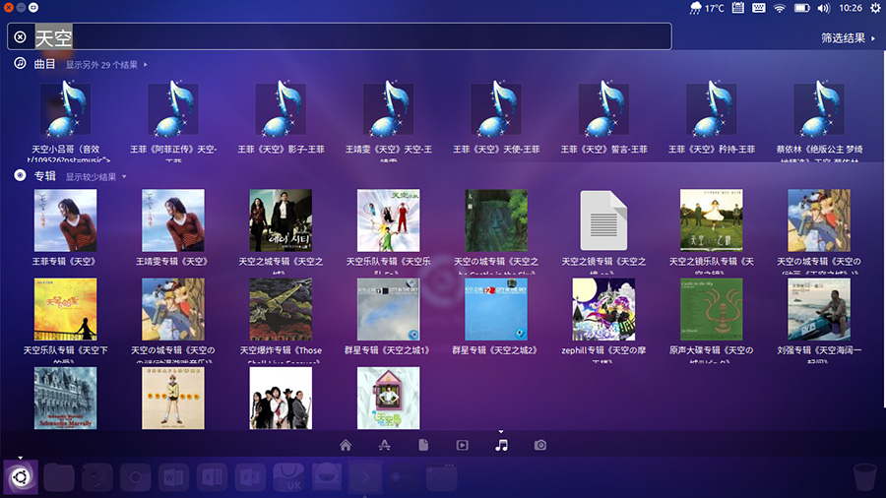This screenshot has width=886, height=498.
Task: Open the 天空岛 pink house album
Action: tap(389, 398)
